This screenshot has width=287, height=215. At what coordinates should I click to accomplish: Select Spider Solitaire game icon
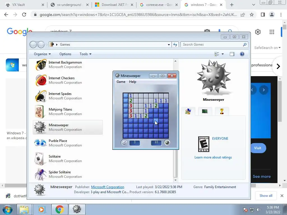[40, 174]
